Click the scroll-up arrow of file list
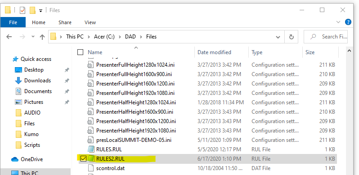Viewport: 359px width, 175px height. [x=349, y=51]
